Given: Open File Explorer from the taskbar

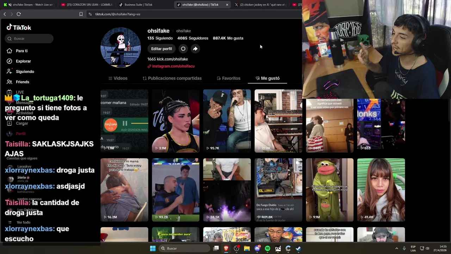Looking at the screenshot, I should (247, 248).
